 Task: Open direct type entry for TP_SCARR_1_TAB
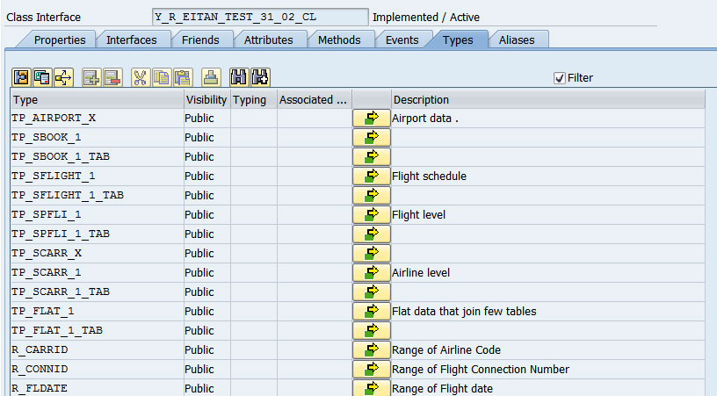[x=372, y=292]
